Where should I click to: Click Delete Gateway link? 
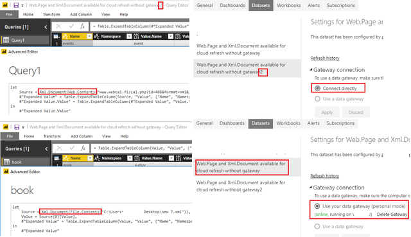[x=392, y=215]
